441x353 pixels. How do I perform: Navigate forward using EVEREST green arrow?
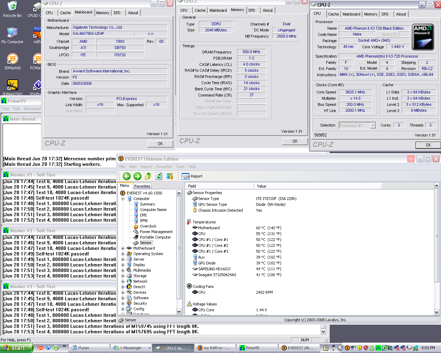pyautogui.click(x=137, y=176)
